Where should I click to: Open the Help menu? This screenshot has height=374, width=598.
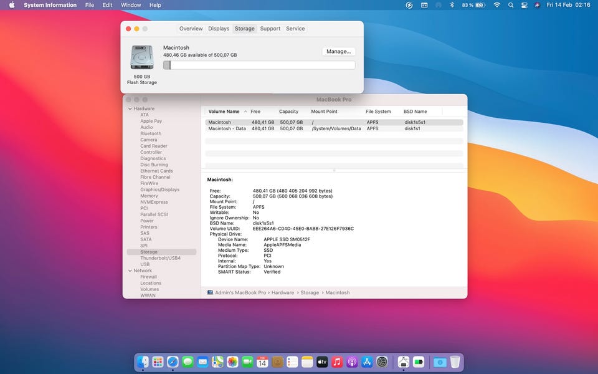click(x=155, y=5)
